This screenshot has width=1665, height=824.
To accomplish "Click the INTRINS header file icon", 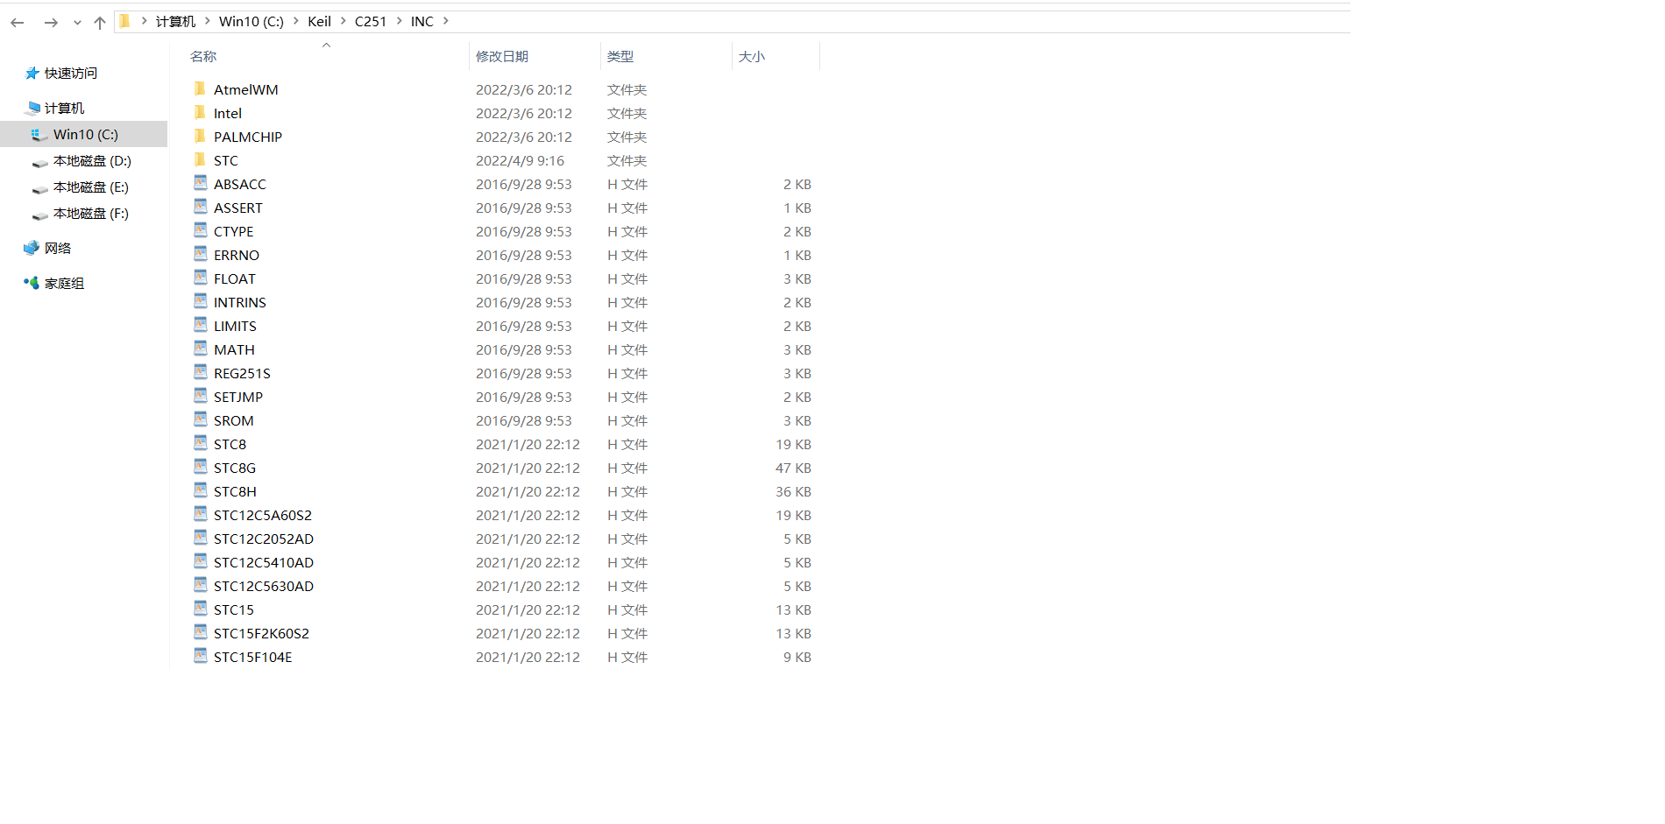I will [x=200, y=301].
